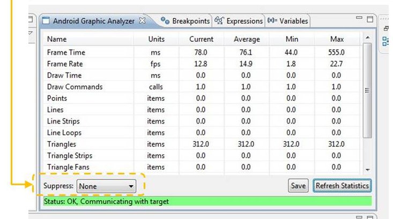Select the Frame Rate row
This screenshot has width=393, height=219.
click(201, 64)
